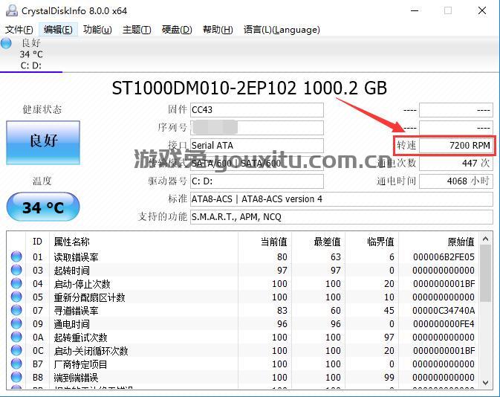Close the CrystalDiskInfo window
The image size is (500, 397).
(x=482, y=10)
